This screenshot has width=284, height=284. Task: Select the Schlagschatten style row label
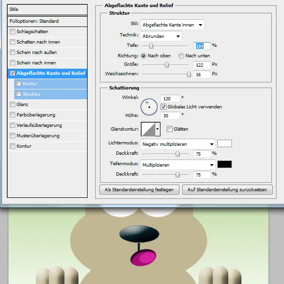(x=32, y=32)
